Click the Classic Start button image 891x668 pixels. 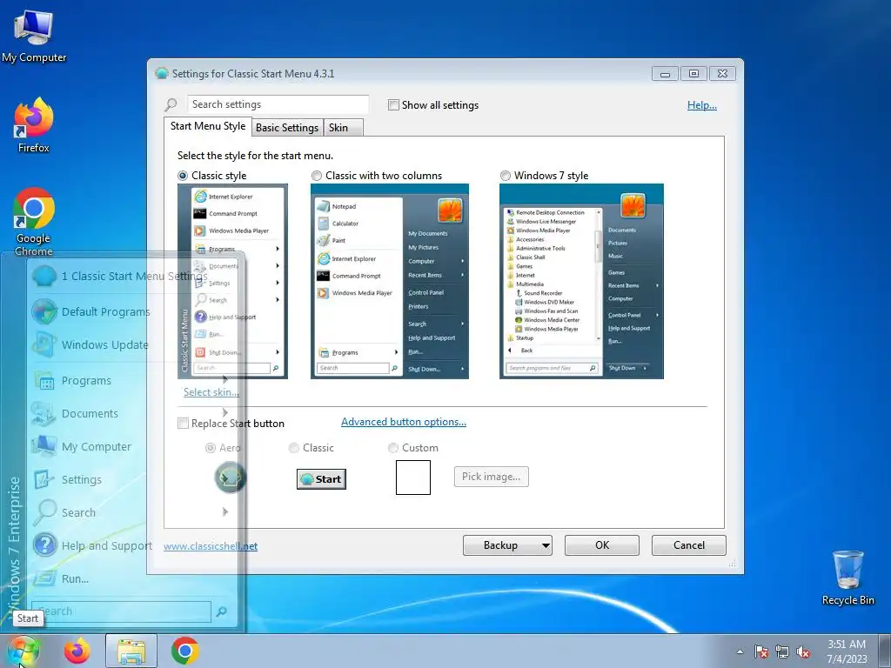[x=322, y=479]
